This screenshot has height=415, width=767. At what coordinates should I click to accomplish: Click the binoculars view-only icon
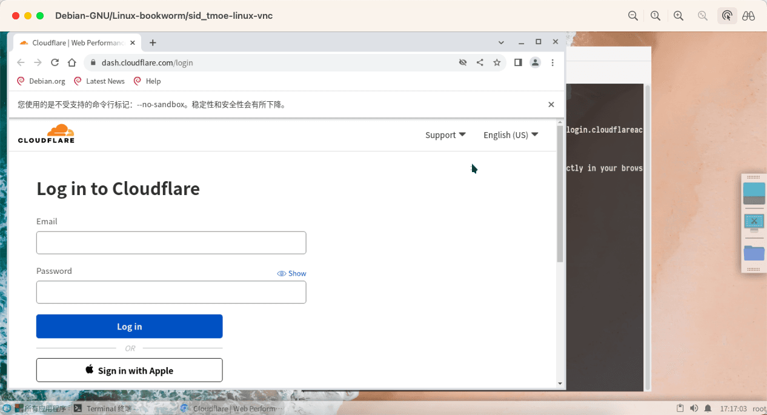749,16
